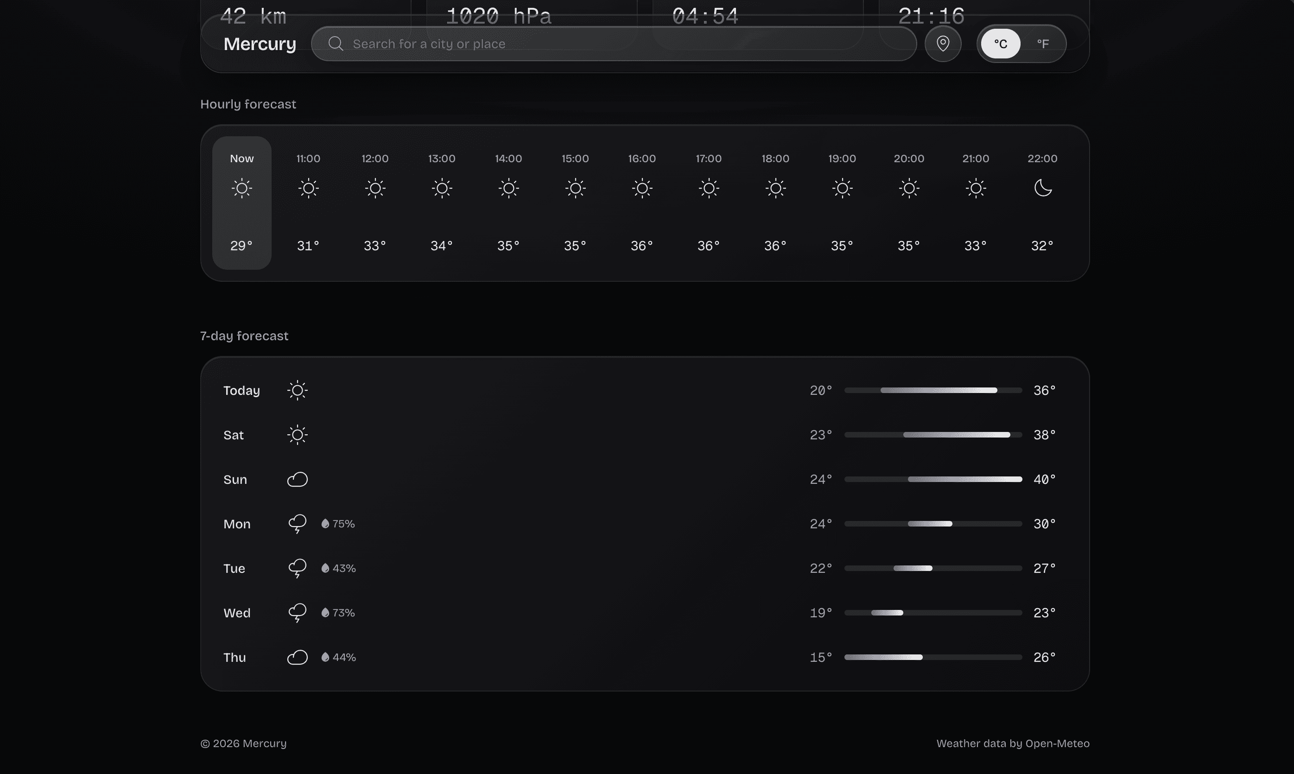Click Today's temperature range bar
The height and width of the screenshot is (774, 1294).
pos(933,390)
